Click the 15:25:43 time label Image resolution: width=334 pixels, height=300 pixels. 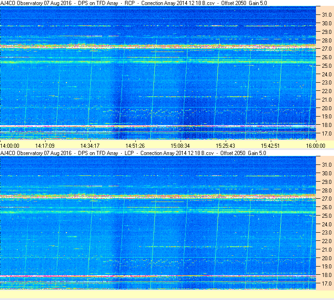tap(225, 146)
